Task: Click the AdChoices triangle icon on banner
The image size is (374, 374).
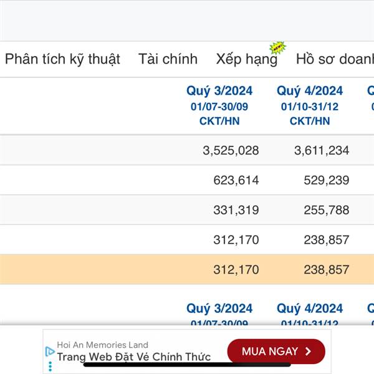Action: coord(50,352)
